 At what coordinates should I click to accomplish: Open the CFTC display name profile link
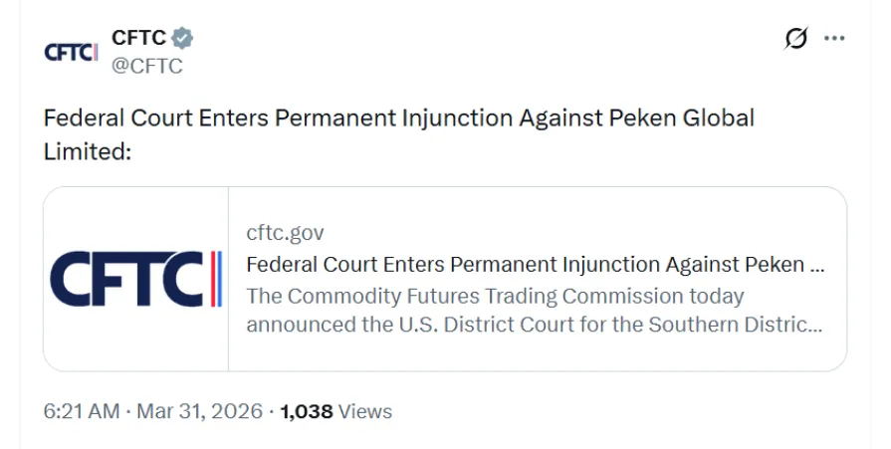point(138,38)
